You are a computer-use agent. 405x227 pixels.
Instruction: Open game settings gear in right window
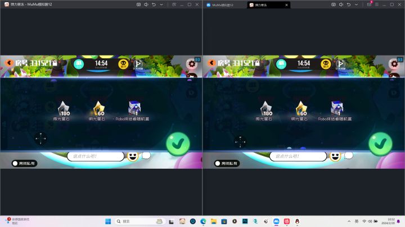pyautogui.click(x=394, y=63)
